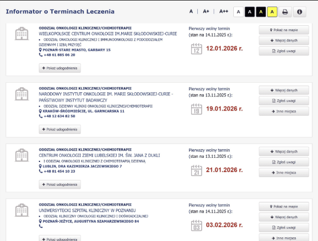
Task: Enable black background with yellow text contrast
Action: (261, 12)
